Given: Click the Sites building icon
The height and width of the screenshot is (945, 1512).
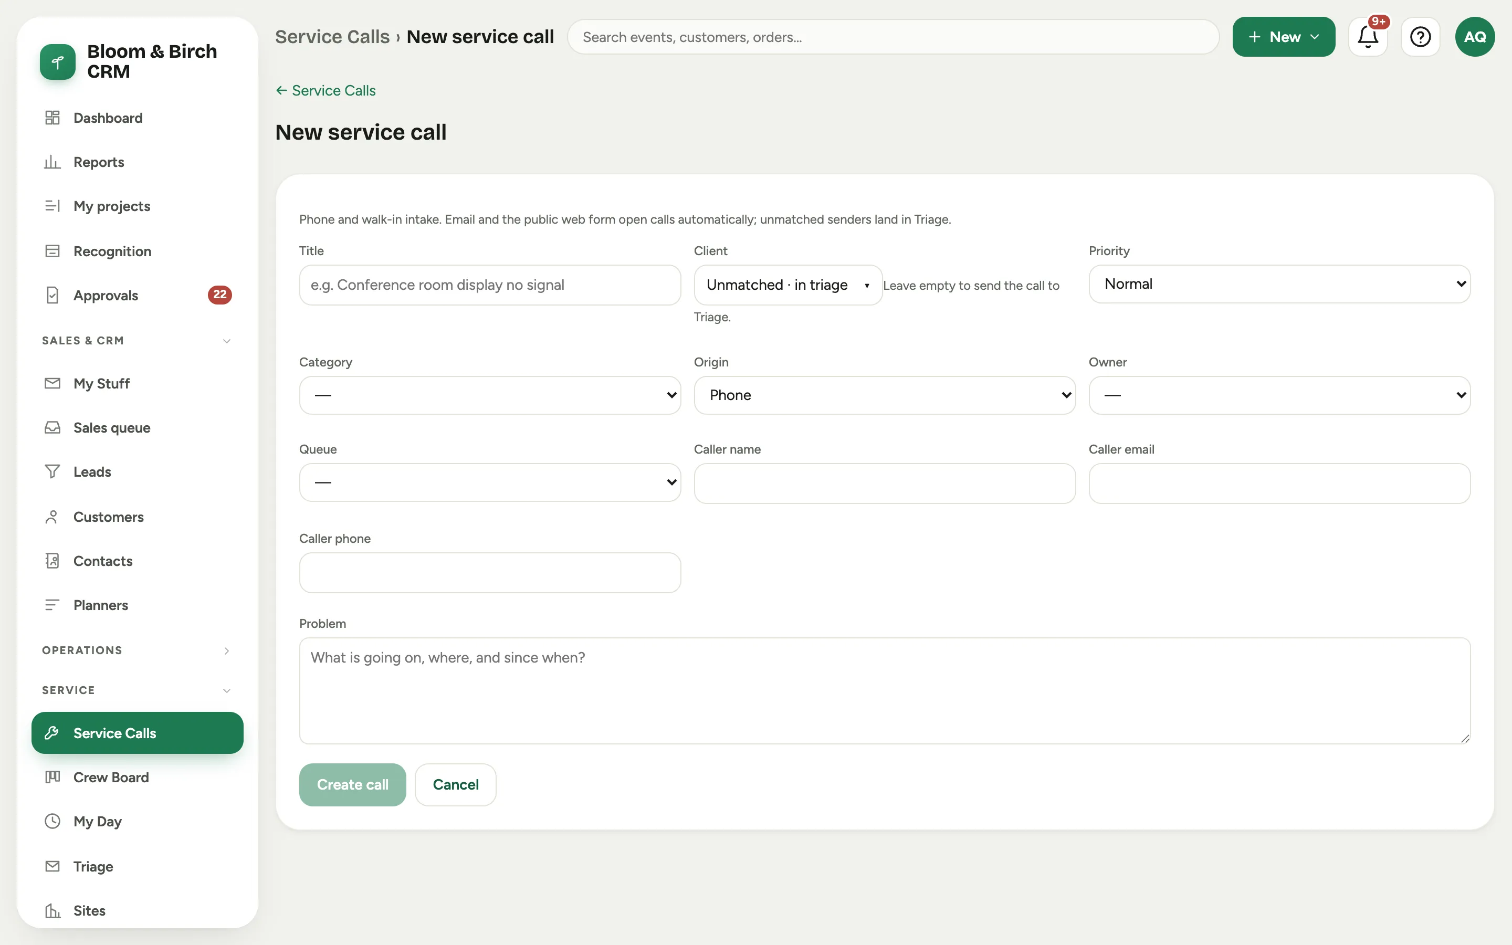Looking at the screenshot, I should click(52, 911).
